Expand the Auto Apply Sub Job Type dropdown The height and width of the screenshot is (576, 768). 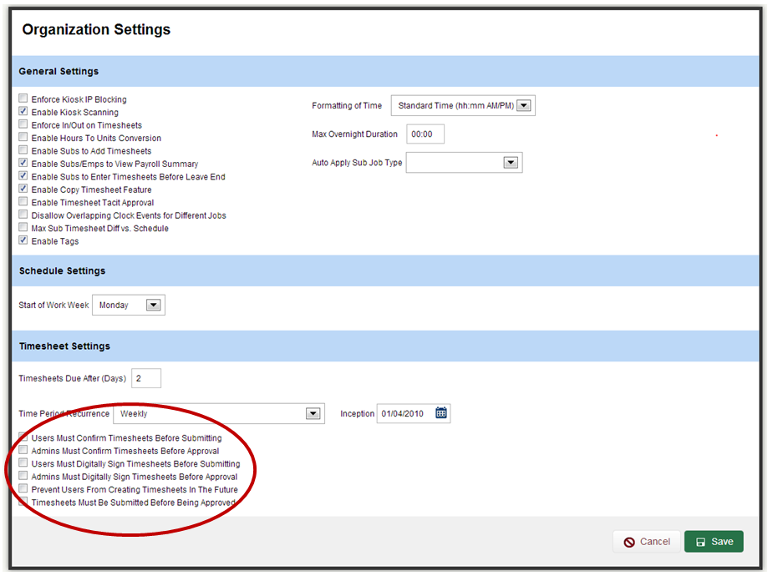[465, 163]
